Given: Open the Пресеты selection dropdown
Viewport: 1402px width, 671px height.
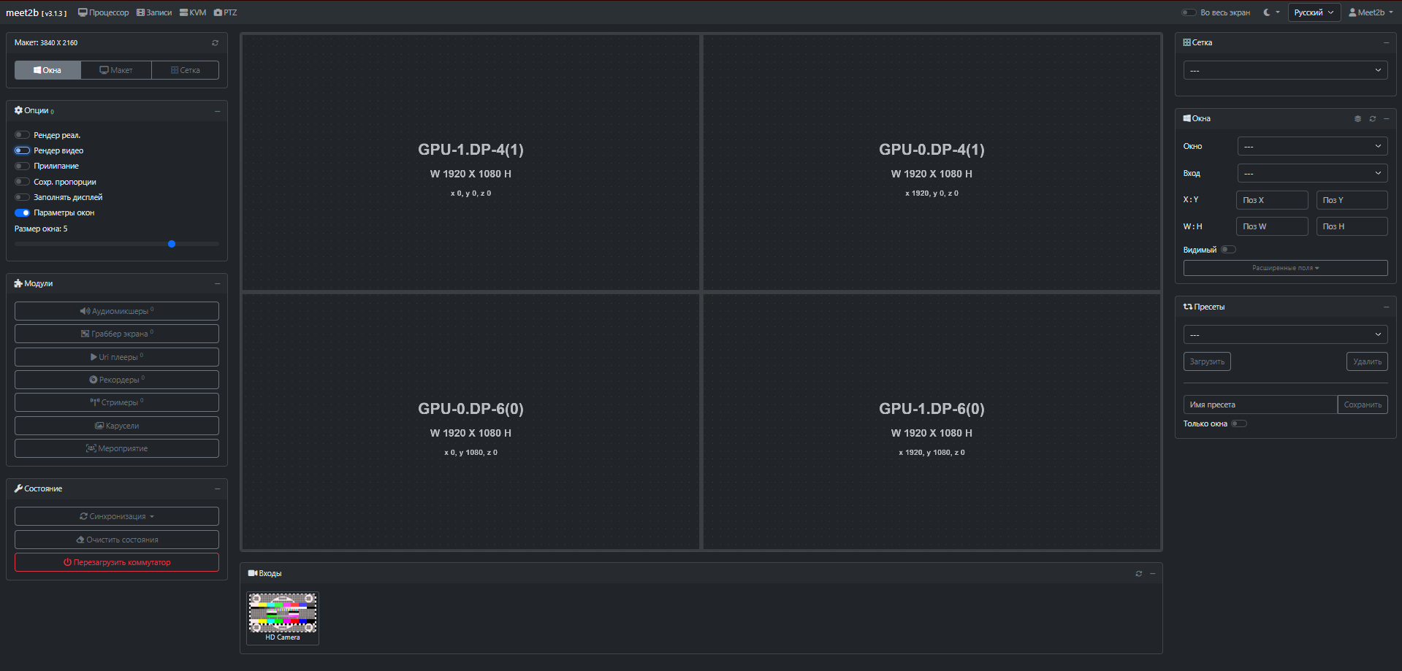Looking at the screenshot, I should [x=1285, y=335].
